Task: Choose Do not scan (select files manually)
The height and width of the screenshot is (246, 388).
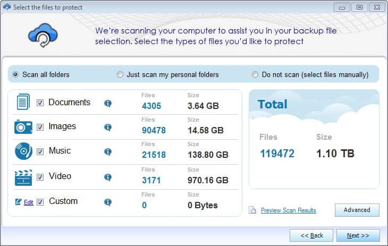Action: tap(310, 74)
